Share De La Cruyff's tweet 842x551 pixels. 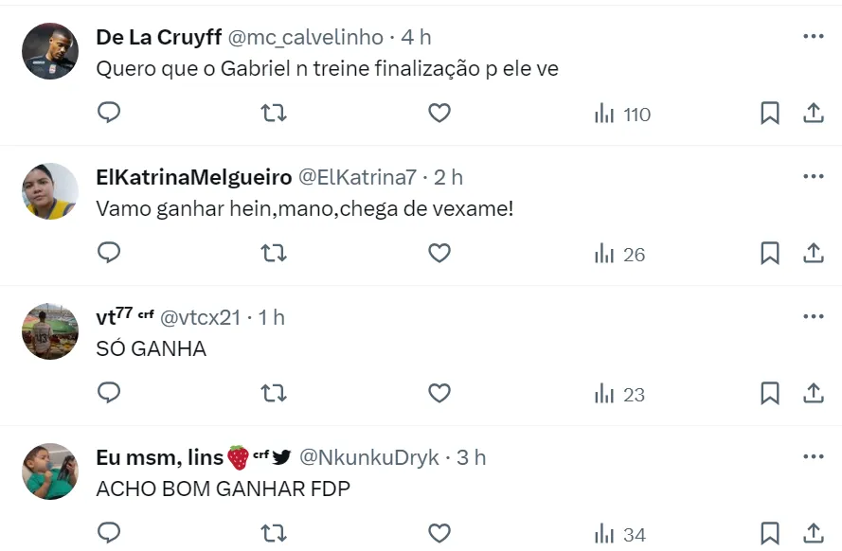tap(813, 114)
